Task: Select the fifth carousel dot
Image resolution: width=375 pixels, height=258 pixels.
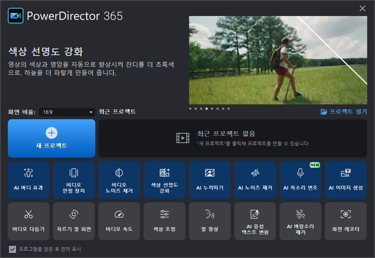Action: (212, 109)
